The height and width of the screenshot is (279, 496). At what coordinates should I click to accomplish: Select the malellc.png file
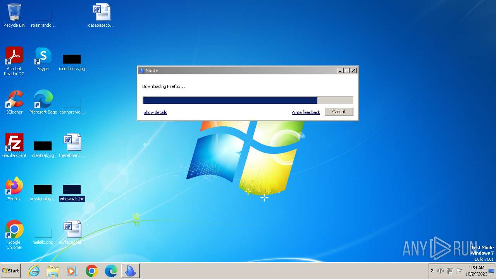[x=43, y=236]
